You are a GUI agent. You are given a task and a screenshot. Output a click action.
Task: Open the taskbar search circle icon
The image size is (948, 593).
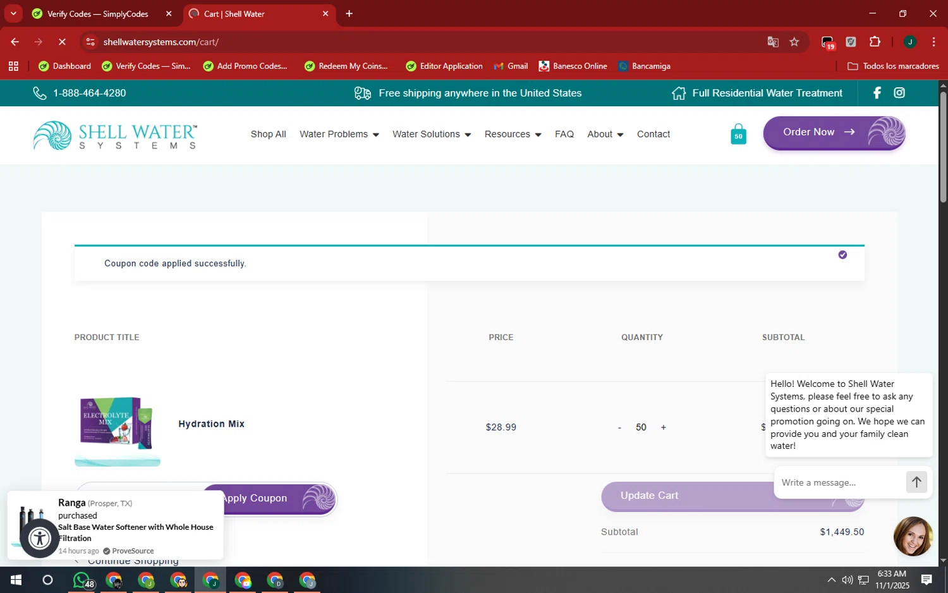tap(47, 580)
